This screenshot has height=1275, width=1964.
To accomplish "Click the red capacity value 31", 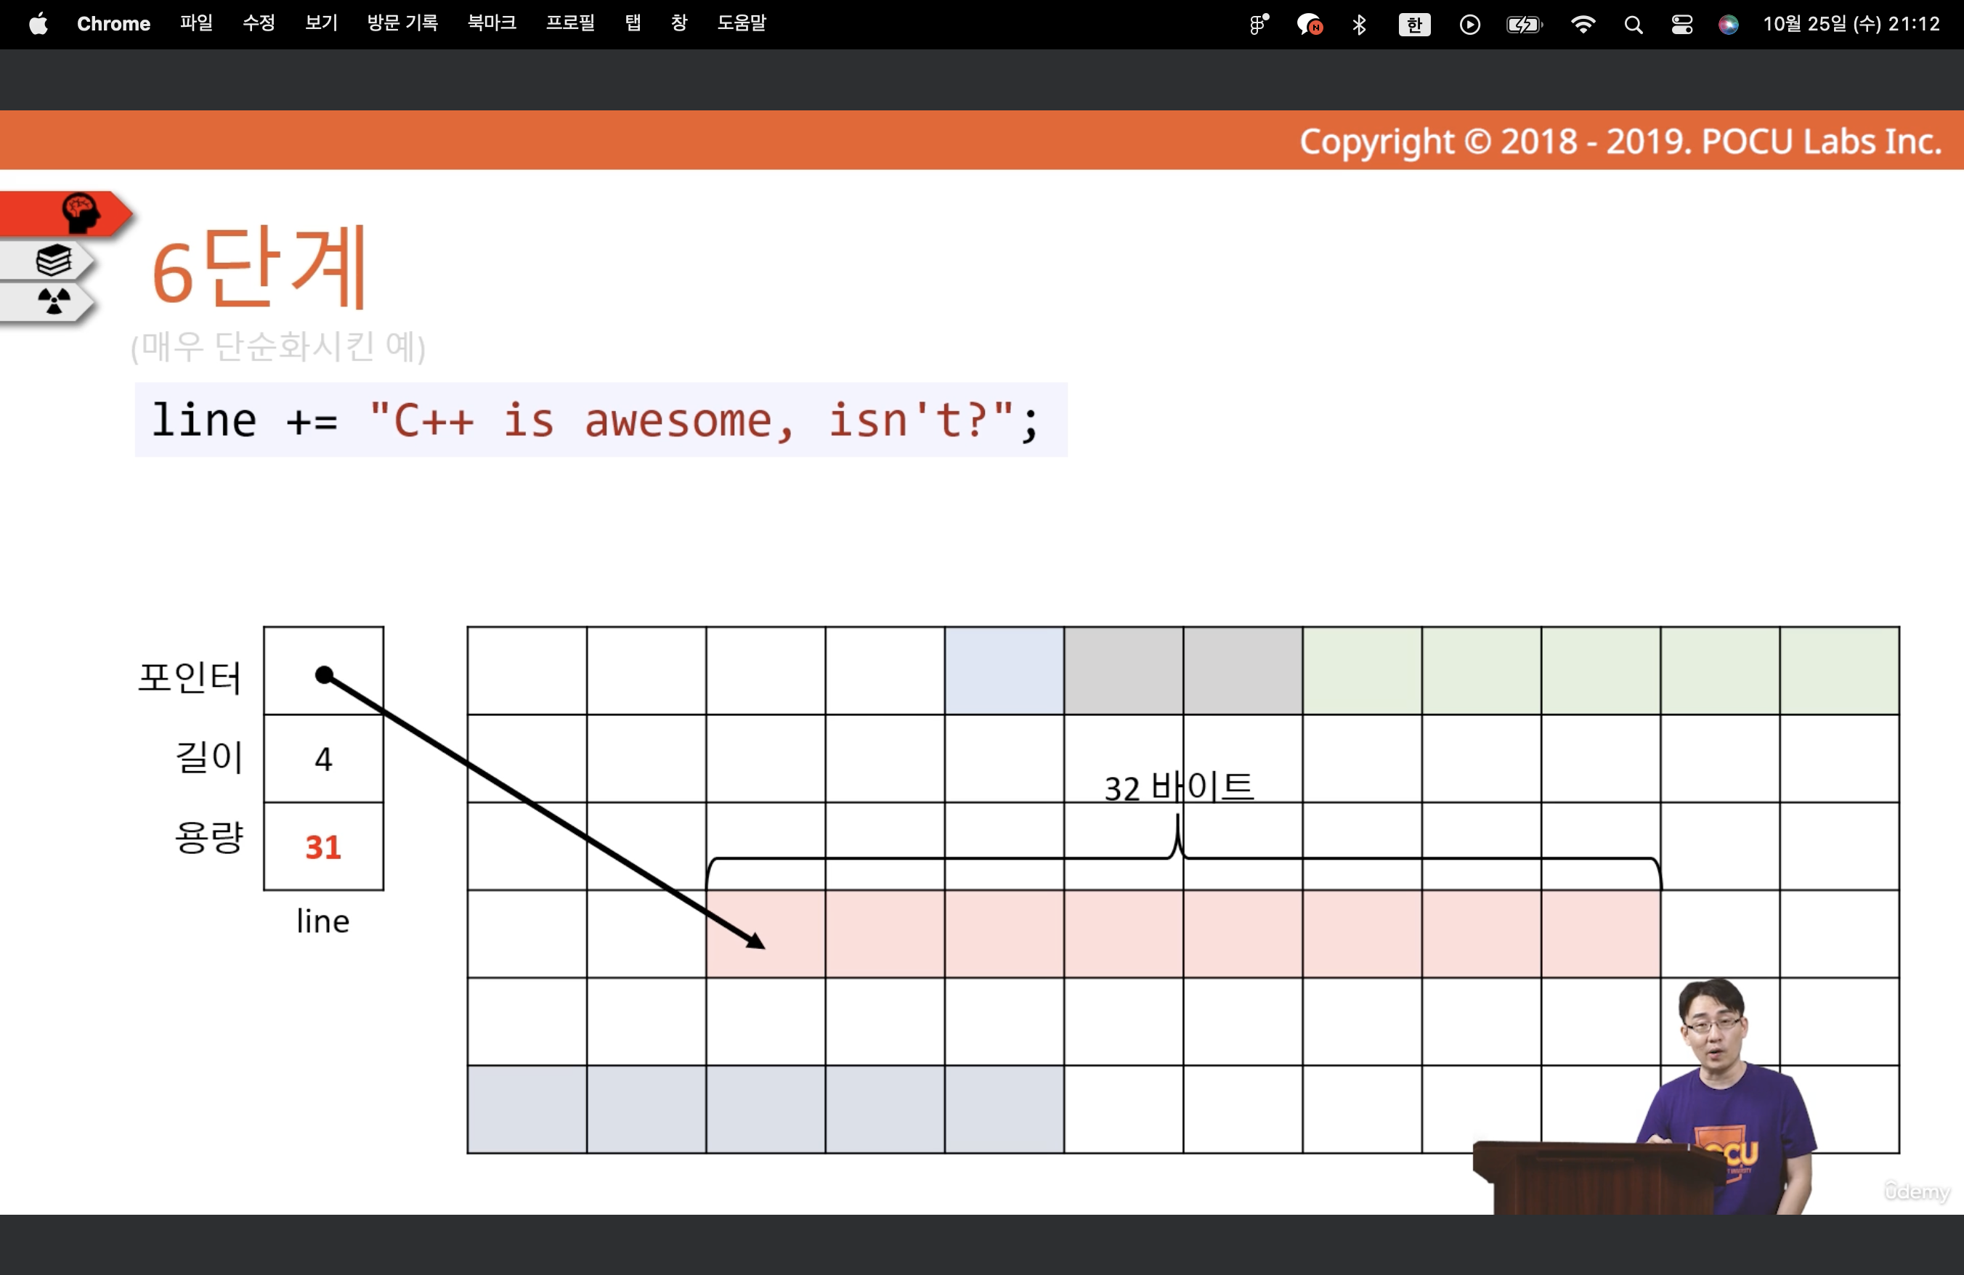I will (322, 847).
